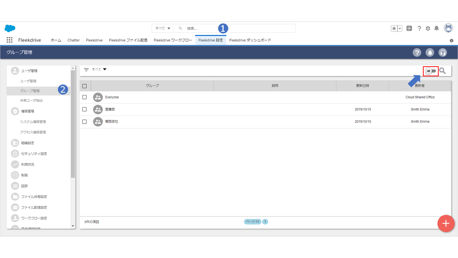Open the notifications bell in the global header
This screenshot has height=258, width=458.
click(437, 28)
